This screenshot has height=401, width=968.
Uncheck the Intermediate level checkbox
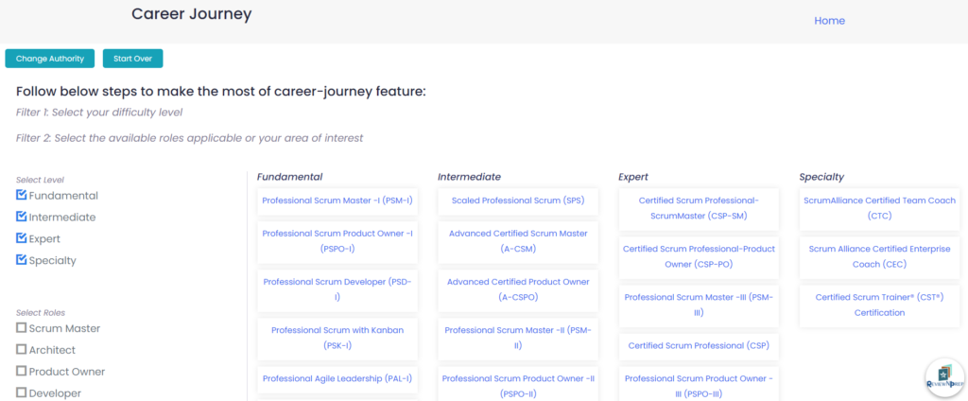point(22,218)
